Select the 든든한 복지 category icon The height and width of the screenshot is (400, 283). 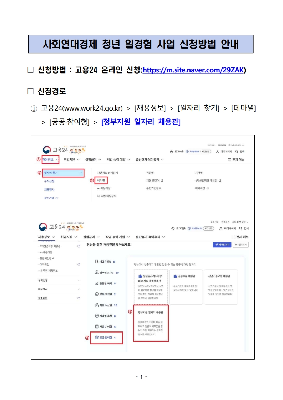(97, 283)
